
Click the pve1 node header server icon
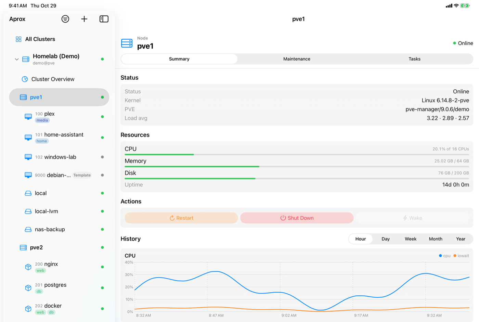[127, 43]
